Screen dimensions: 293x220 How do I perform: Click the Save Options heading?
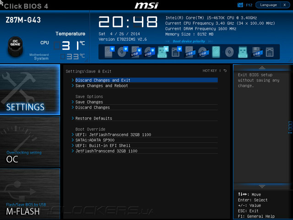pyautogui.click(x=89, y=97)
